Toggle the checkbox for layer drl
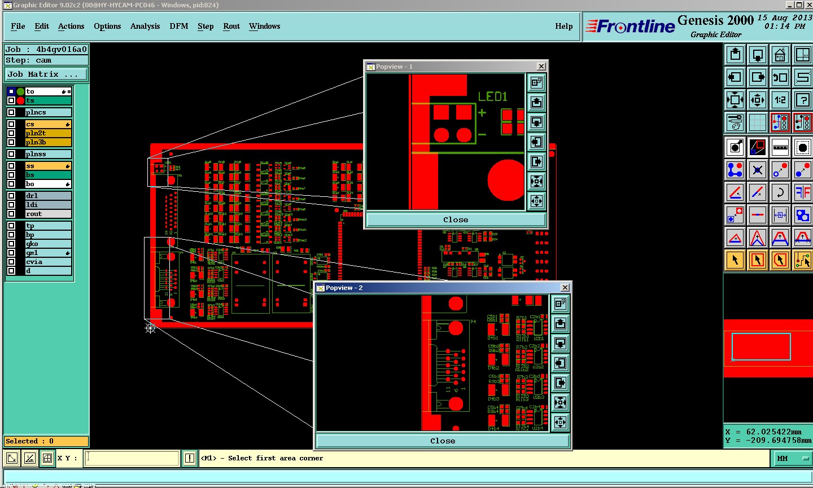This screenshot has height=488, width=813. click(11, 196)
